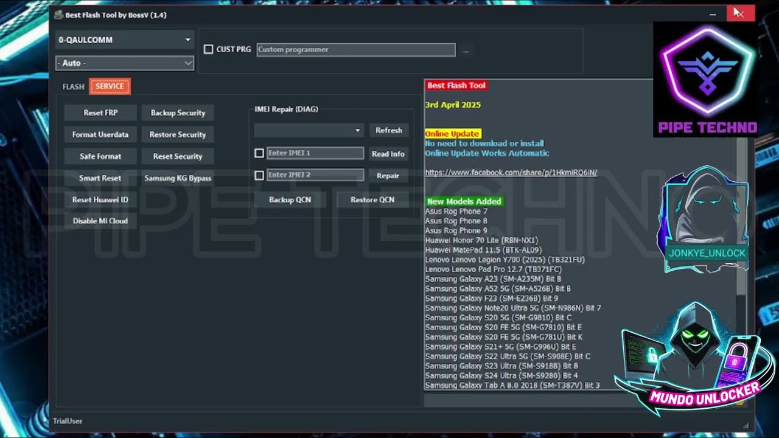779x438 pixels.
Task: Run Backup Security
Action: click(x=178, y=113)
